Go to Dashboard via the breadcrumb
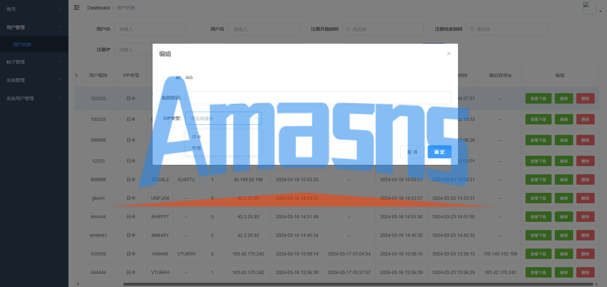The image size is (607, 287). (x=98, y=8)
